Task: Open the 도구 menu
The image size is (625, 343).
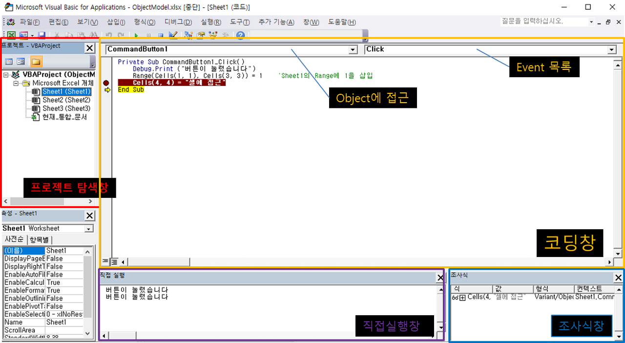Action: coord(240,22)
